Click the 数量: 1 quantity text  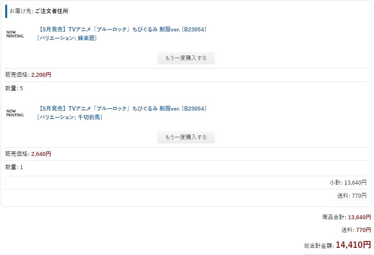(14, 167)
